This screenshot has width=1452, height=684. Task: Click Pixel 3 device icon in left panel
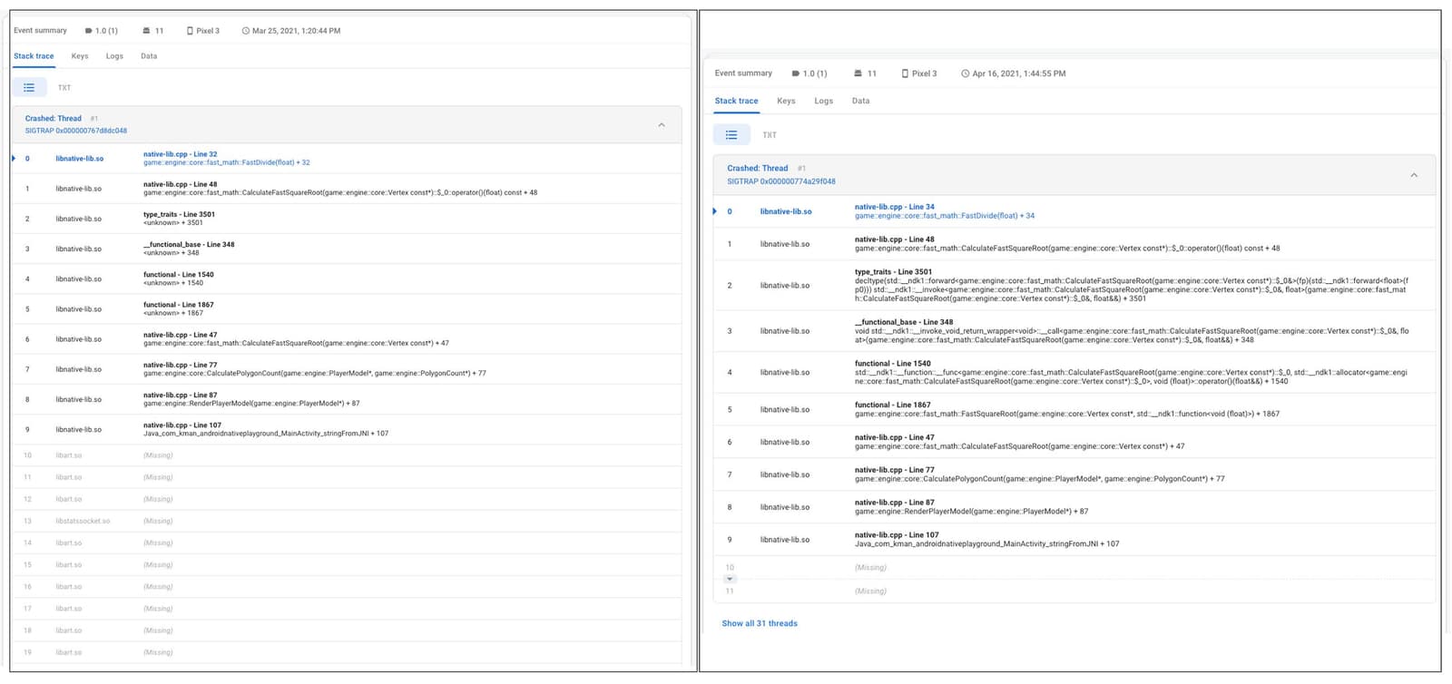[x=190, y=31]
